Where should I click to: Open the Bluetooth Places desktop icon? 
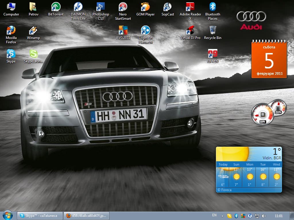coord(213,11)
